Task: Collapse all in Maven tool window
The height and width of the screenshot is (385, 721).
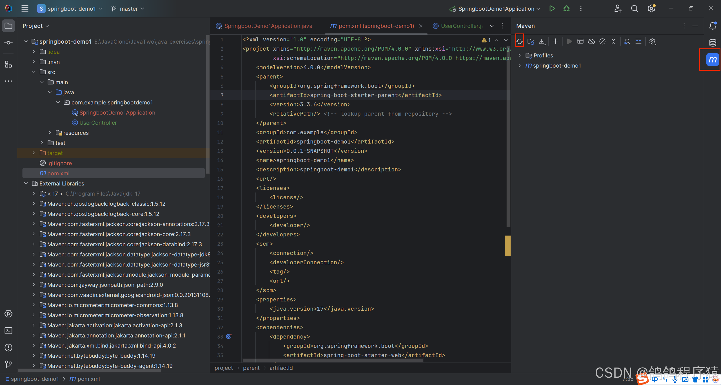Action: [x=613, y=41]
